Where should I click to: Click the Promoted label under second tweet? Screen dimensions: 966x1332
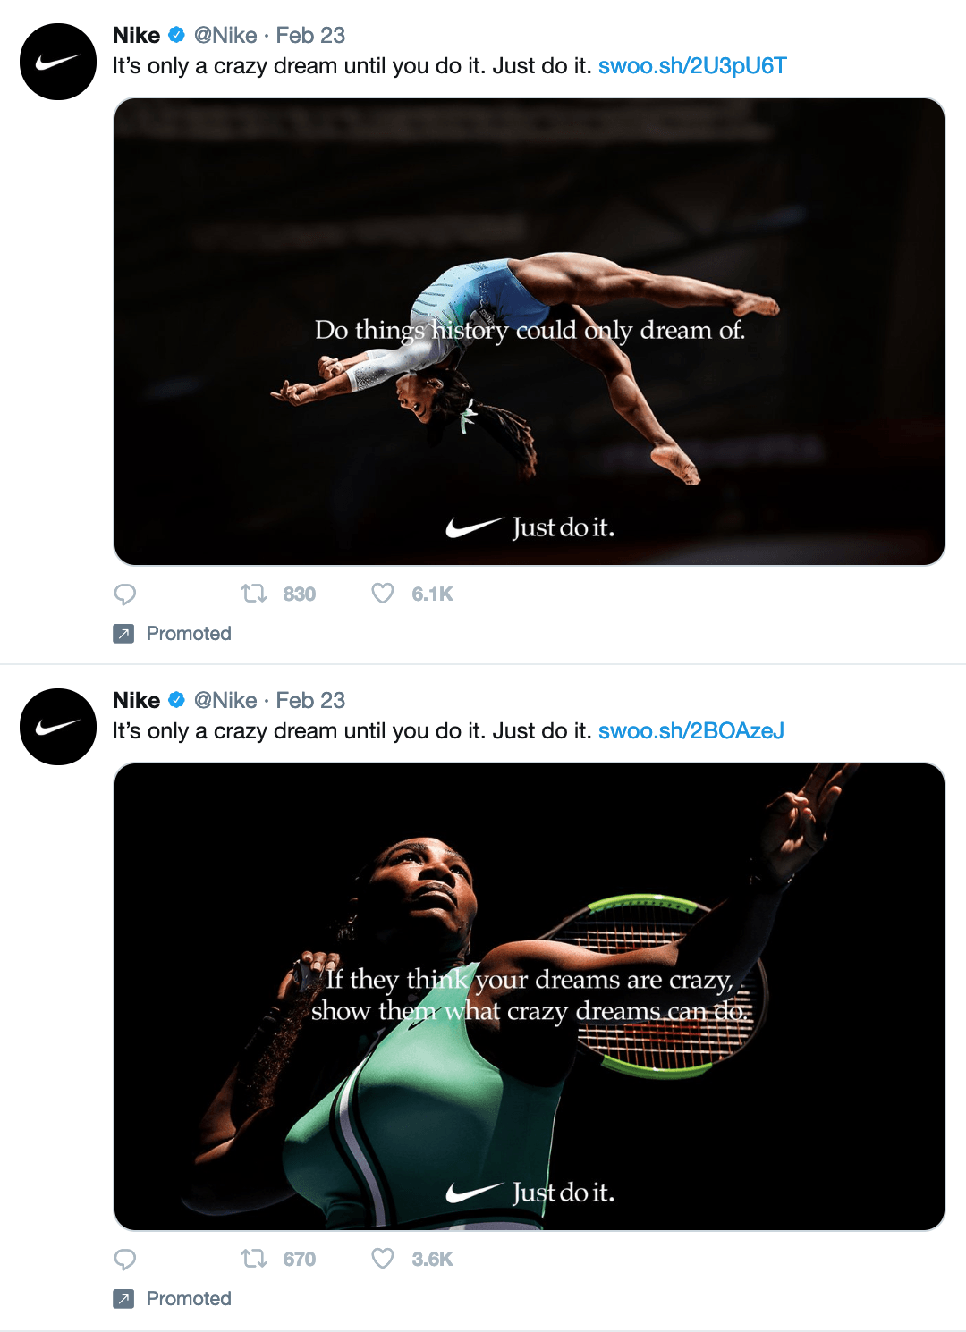point(189,1299)
